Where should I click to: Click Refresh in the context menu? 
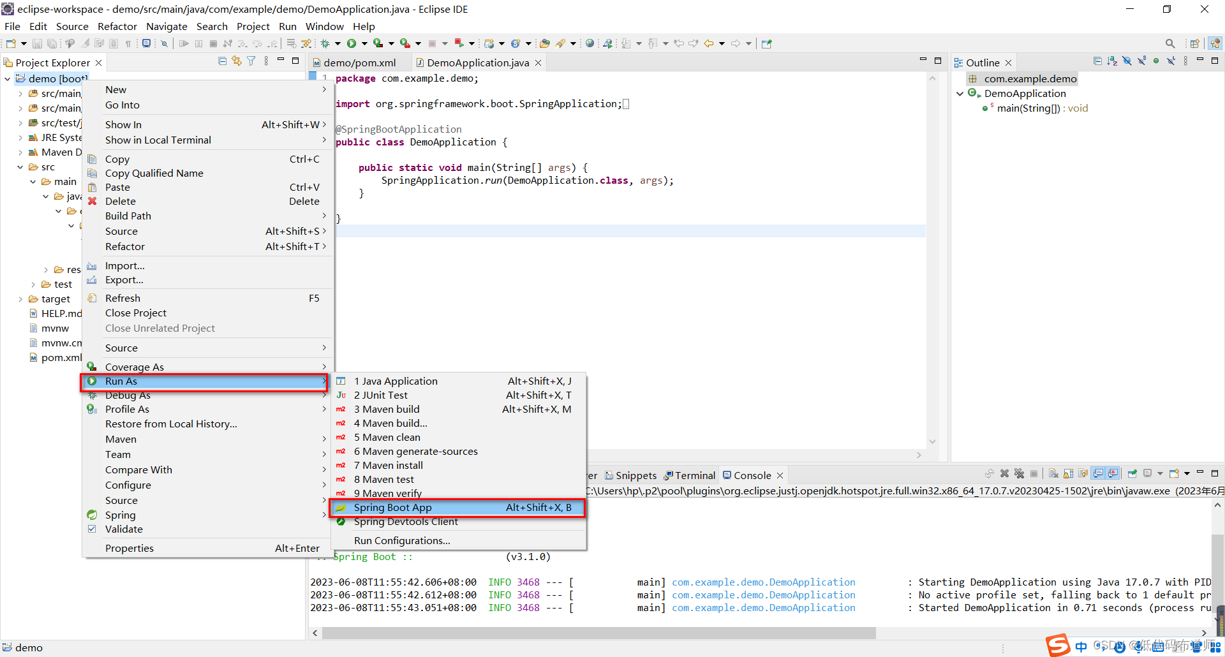207,299
